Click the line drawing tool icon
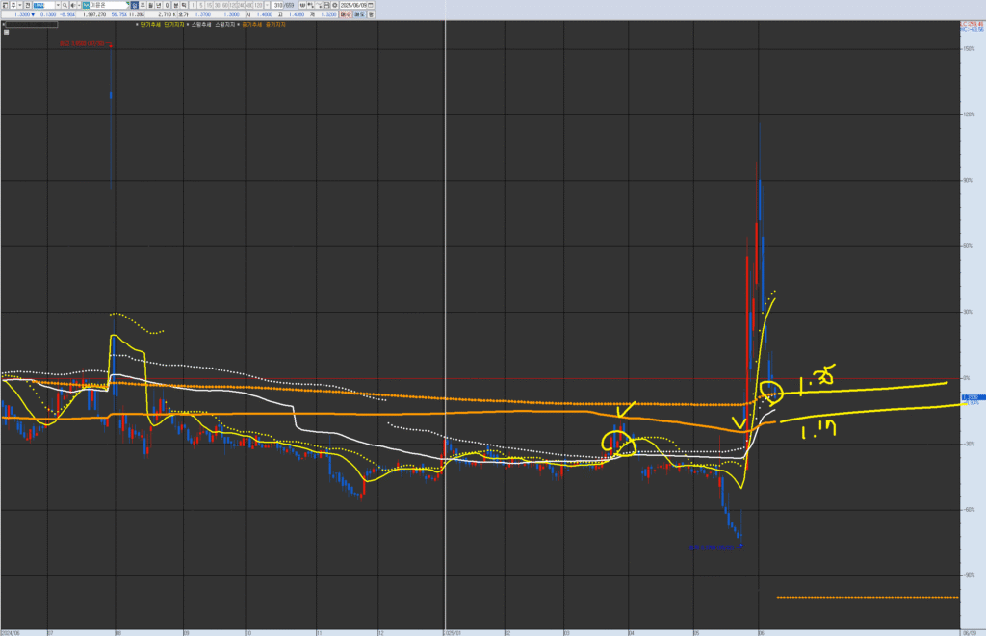Viewport: 986px width, 636px height. 318,5
